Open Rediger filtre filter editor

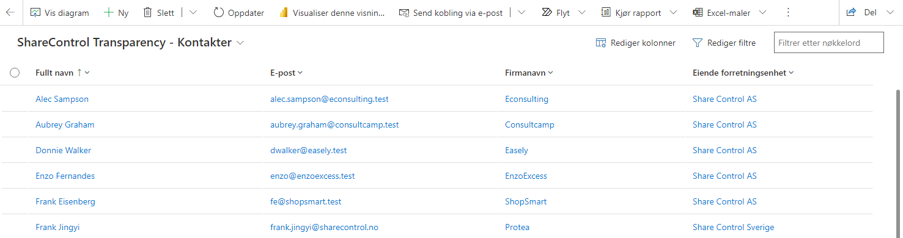tap(724, 43)
